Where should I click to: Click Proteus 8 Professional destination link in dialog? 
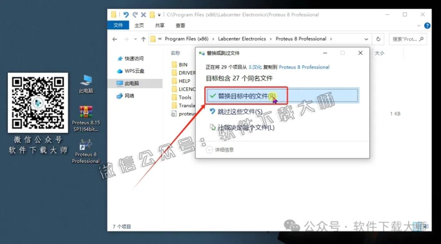(x=304, y=67)
